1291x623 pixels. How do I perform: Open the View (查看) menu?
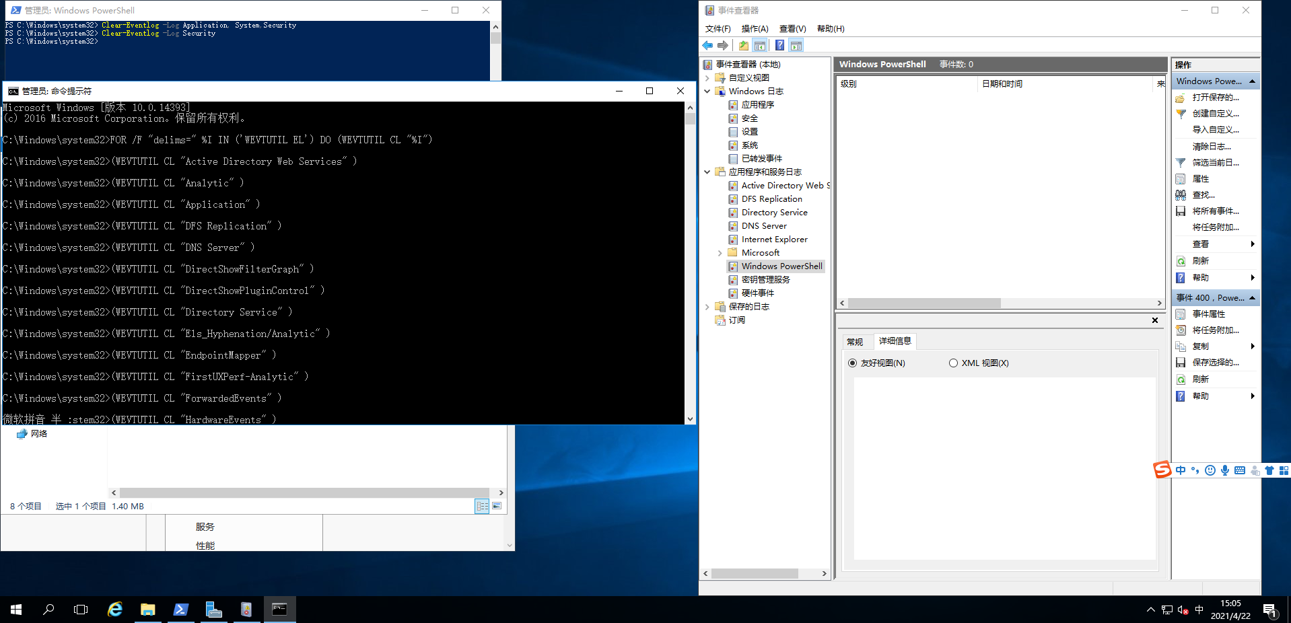(792, 29)
